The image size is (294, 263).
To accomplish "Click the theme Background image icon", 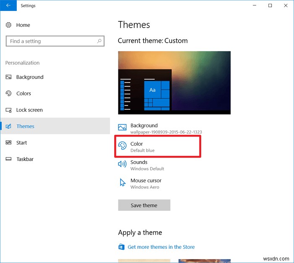I will pyautogui.click(x=122, y=127).
